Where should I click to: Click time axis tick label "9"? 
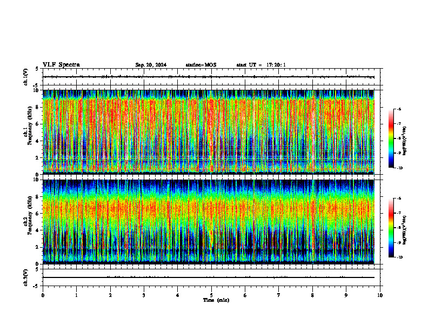coord(346,295)
